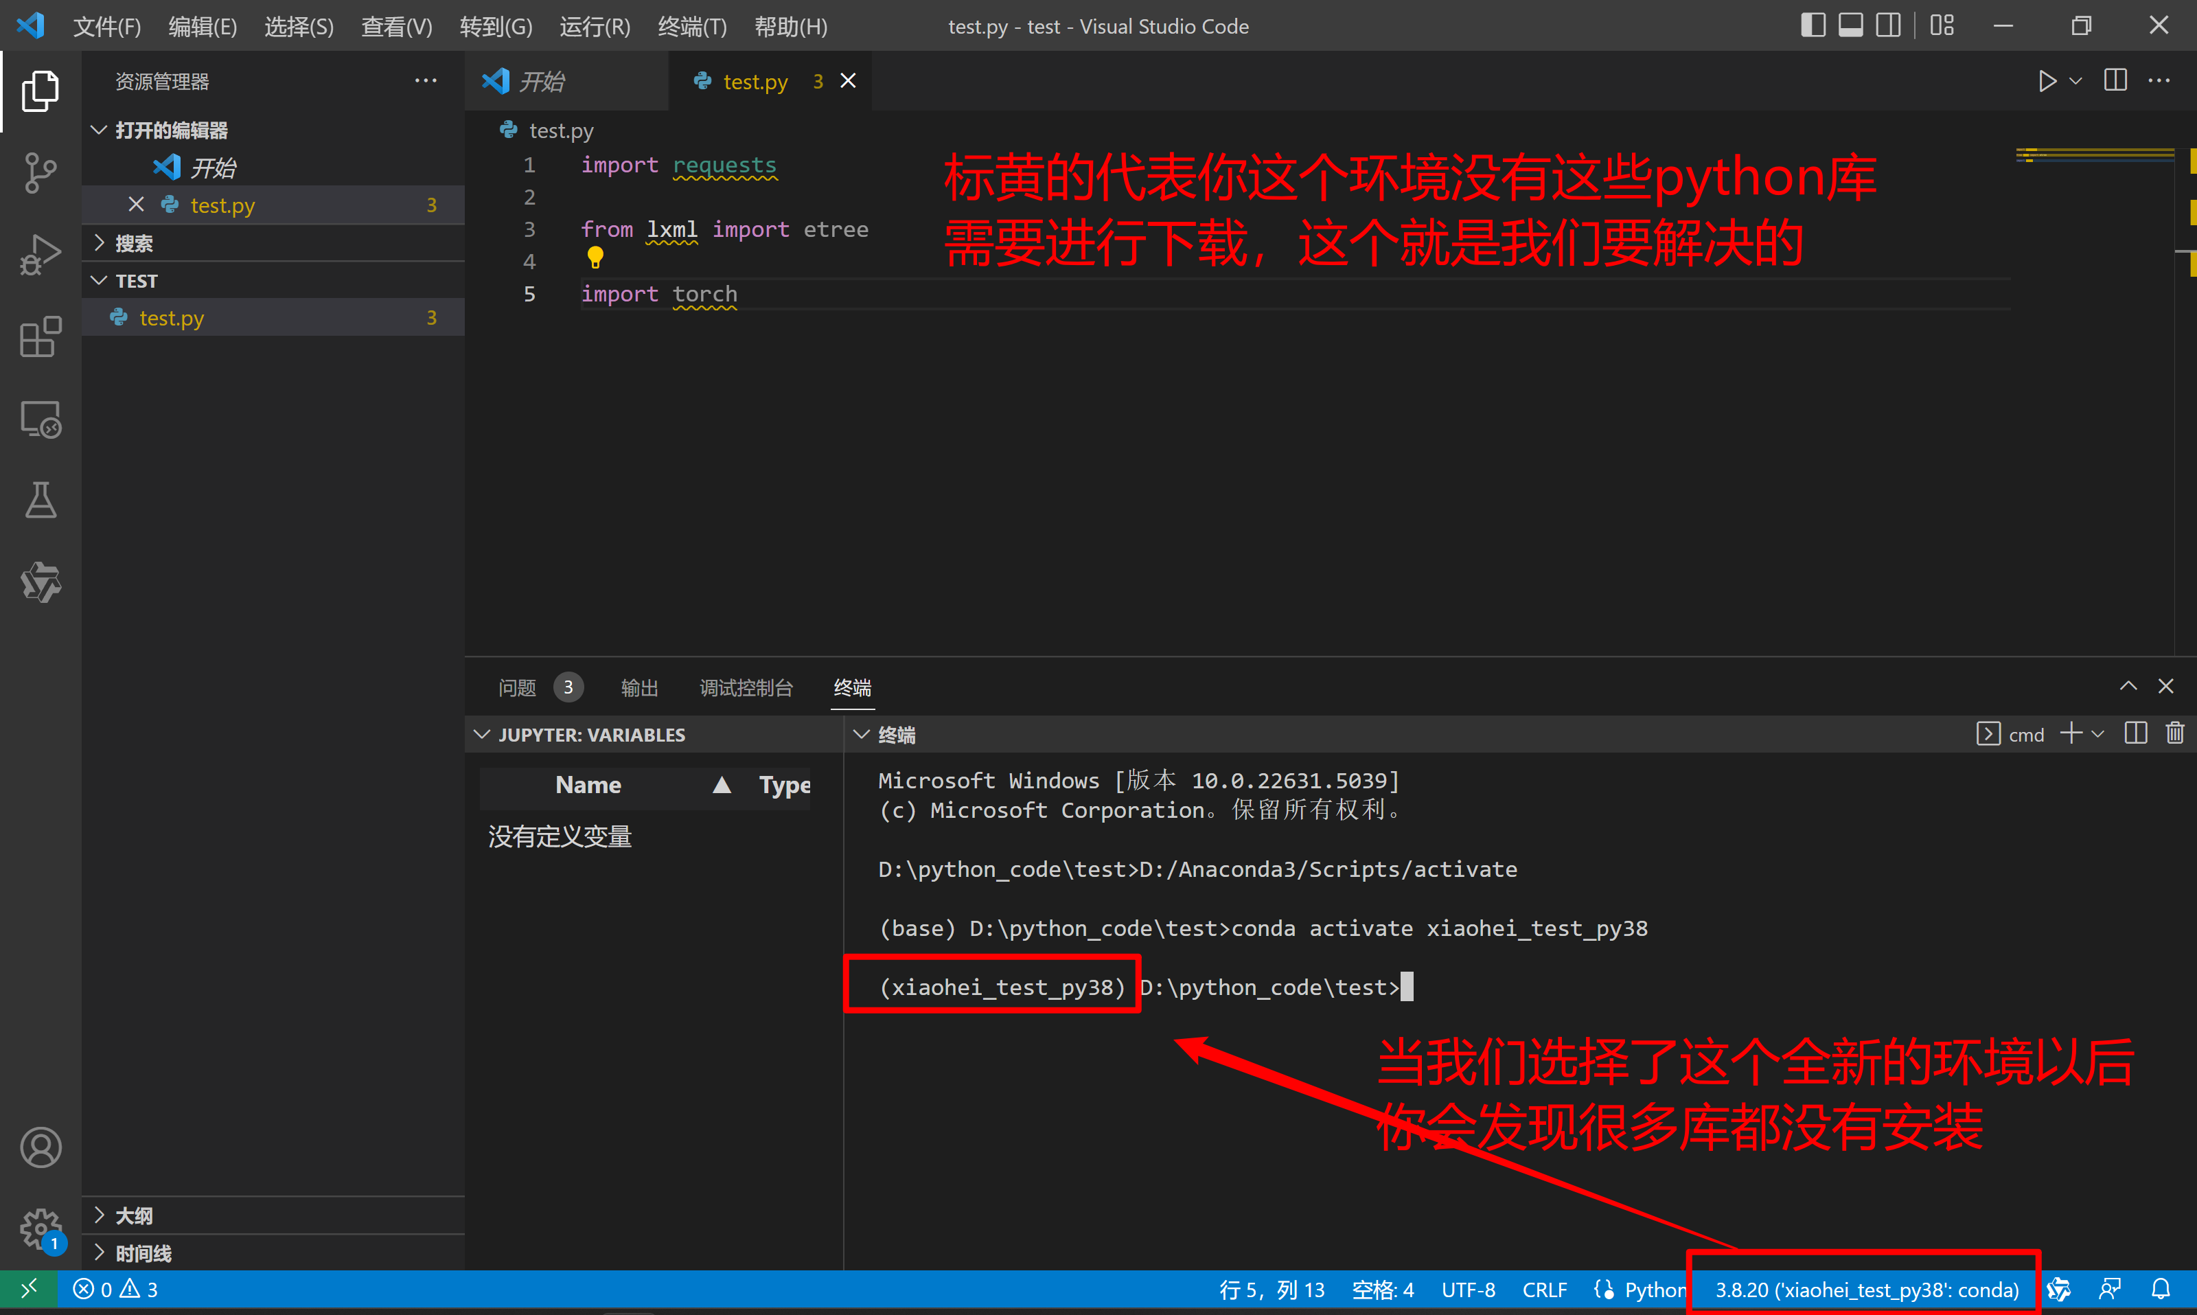Screen dimensions: 2197x1315
Task: Open the notifications bell in status bar
Action: (x=2161, y=1290)
